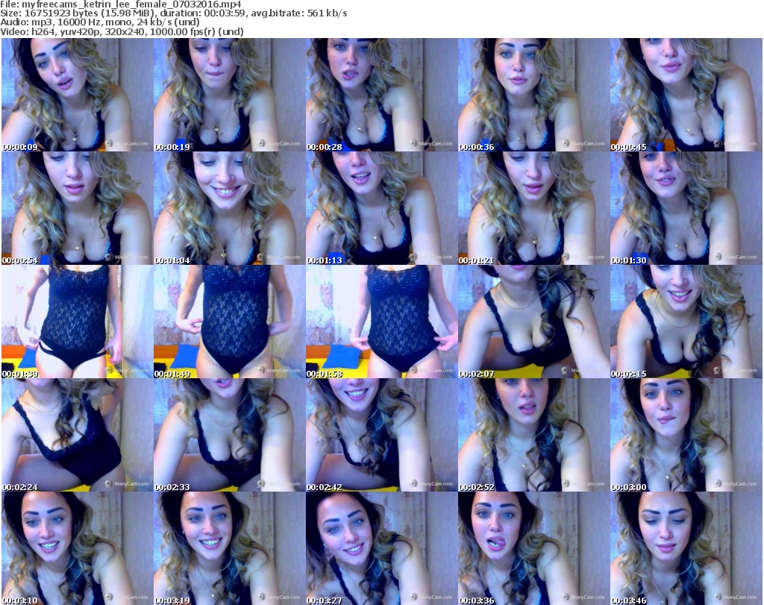Image resolution: width=764 pixels, height=605 pixels.
Task: Click the "Video: h264, yuv420p" header line
Action: (122, 31)
